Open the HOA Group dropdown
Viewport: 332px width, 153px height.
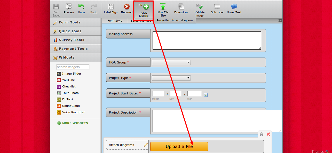point(171,62)
